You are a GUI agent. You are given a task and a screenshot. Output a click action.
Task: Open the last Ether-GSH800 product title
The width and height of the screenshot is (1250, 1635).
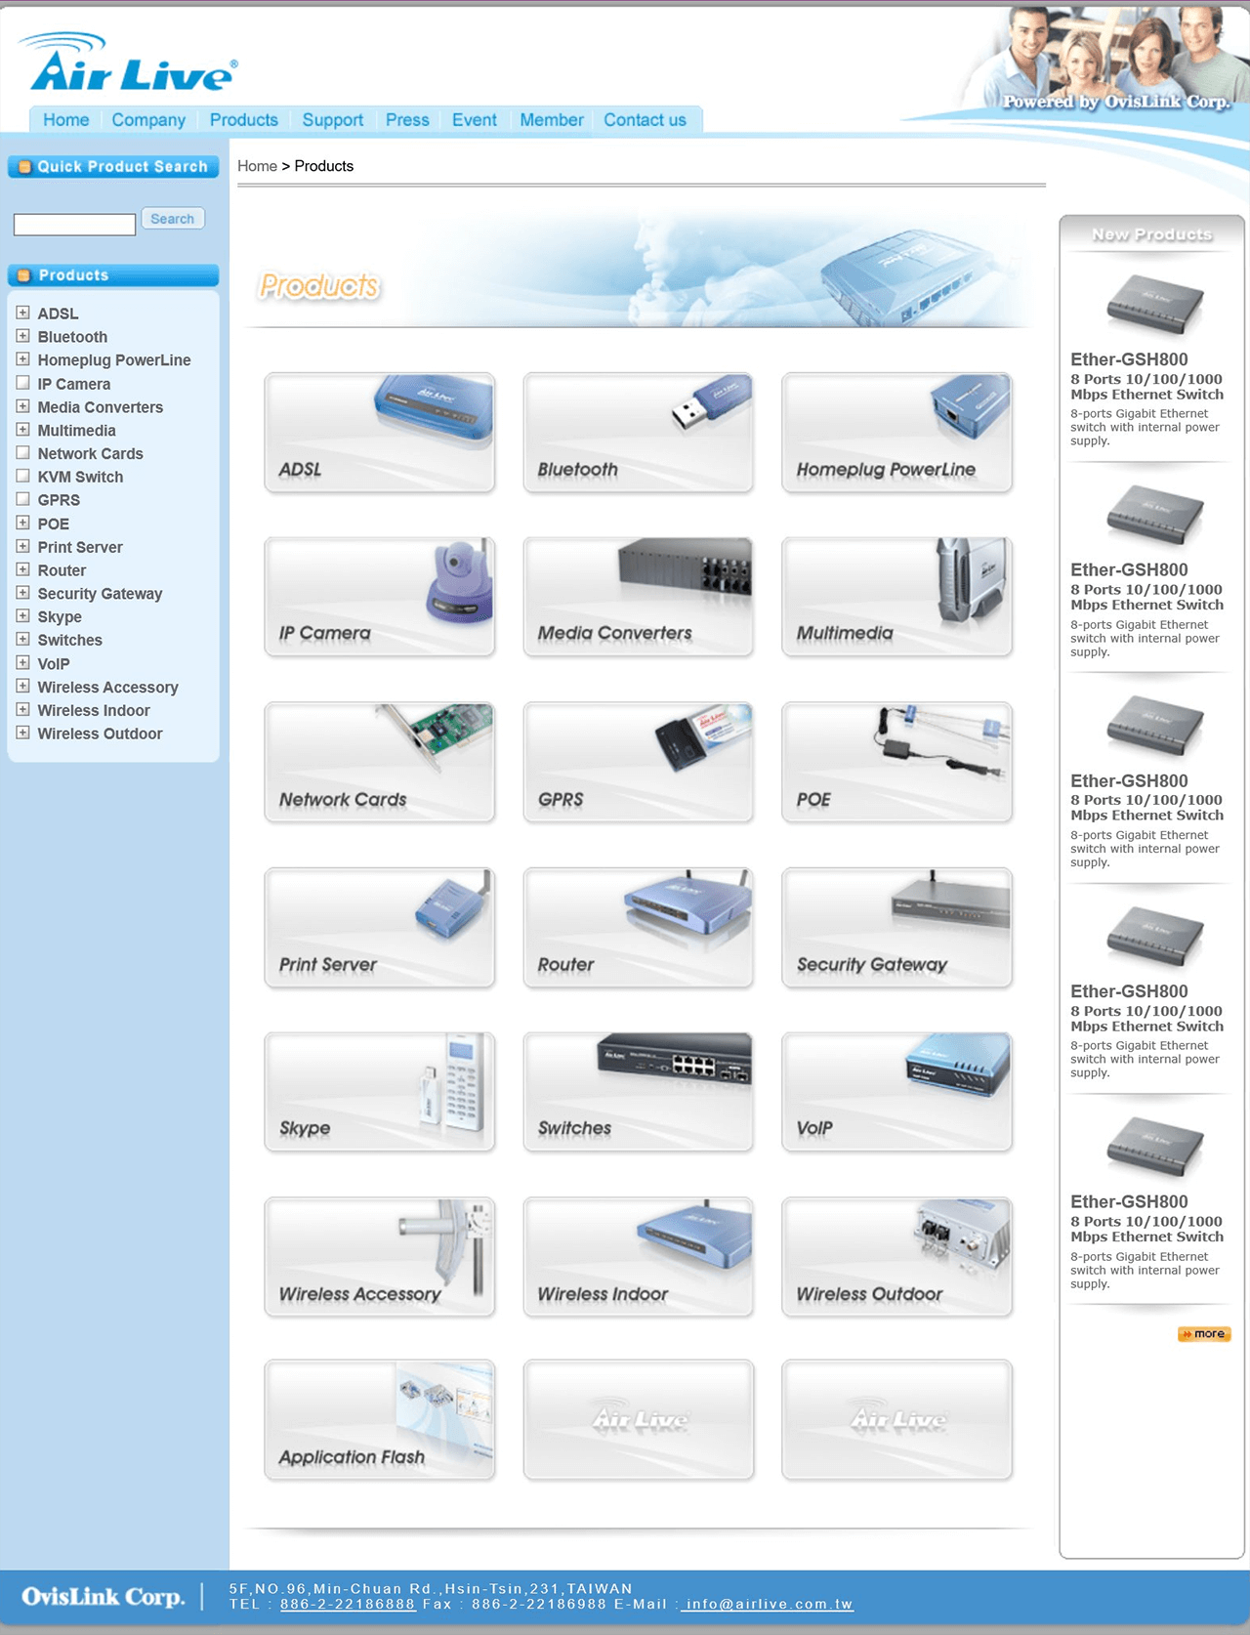coord(1129,1202)
